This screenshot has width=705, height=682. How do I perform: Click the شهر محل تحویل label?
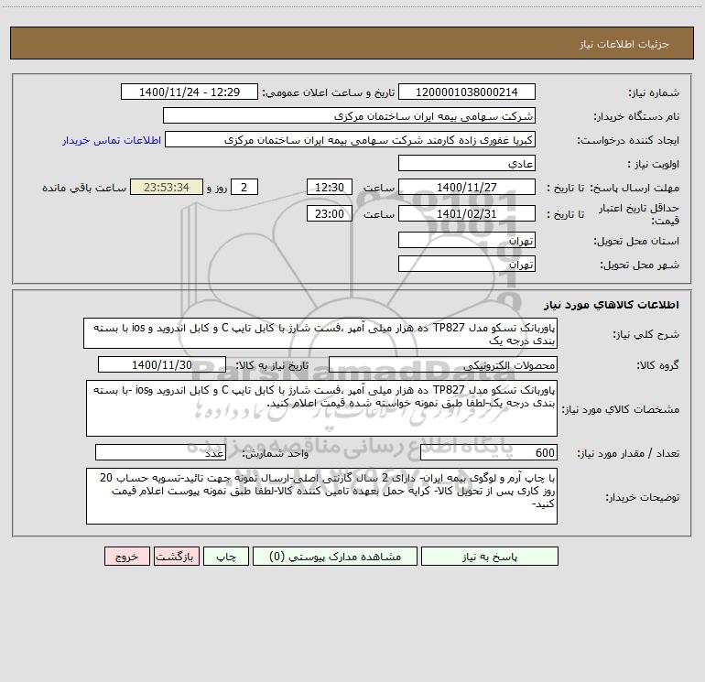[640, 265]
